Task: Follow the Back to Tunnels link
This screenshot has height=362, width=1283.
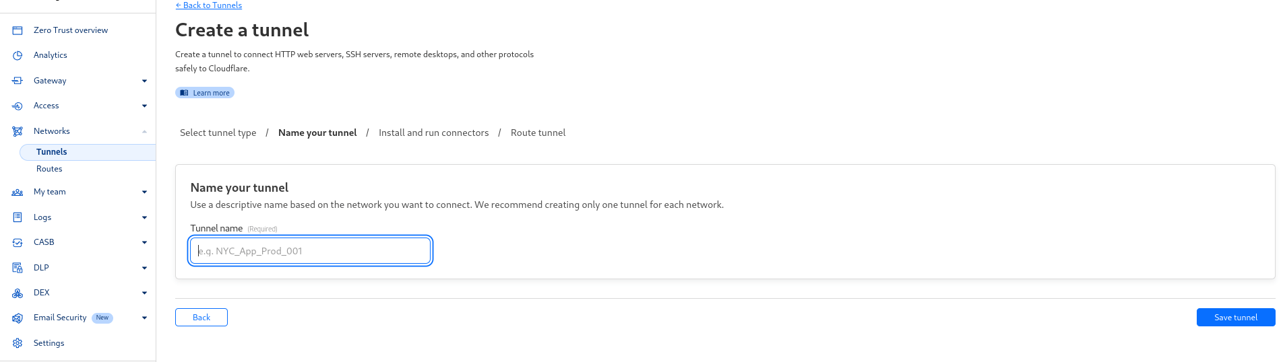Action: click(x=209, y=5)
